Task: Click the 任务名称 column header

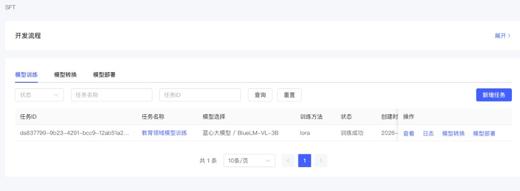Action: coord(153,117)
